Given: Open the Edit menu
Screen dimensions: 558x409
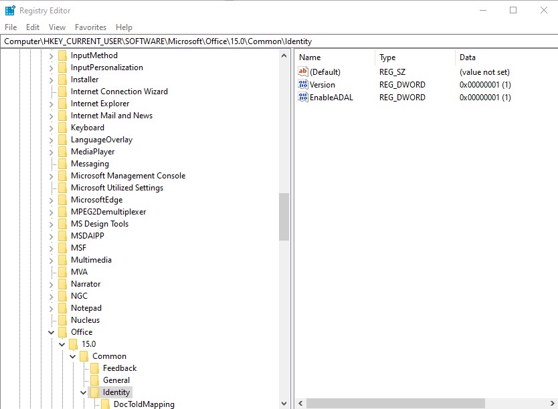Looking at the screenshot, I should [33, 27].
